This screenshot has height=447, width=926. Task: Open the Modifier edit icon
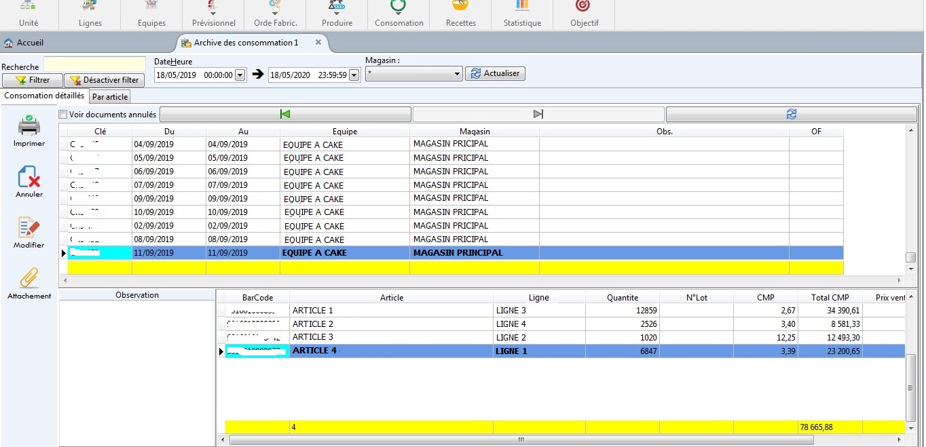coord(29,228)
